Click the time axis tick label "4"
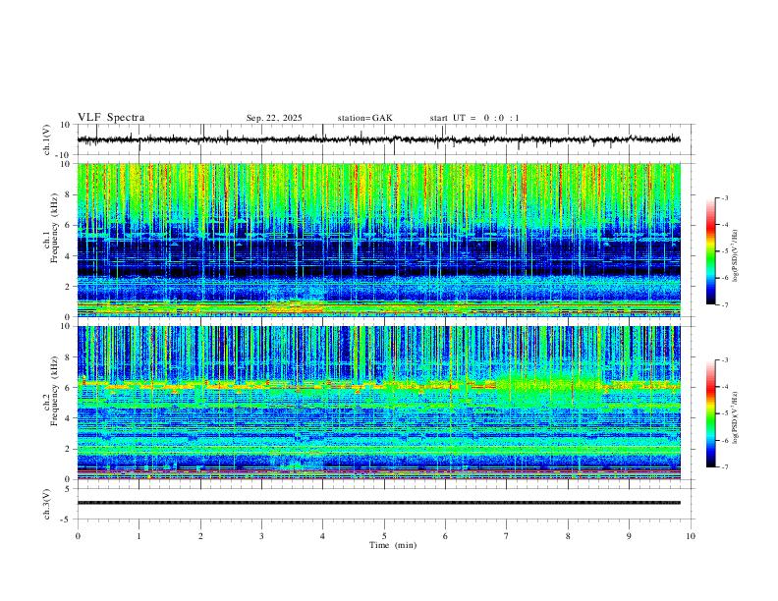The height and width of the screenshot is (601, 778). pos(322,536)
